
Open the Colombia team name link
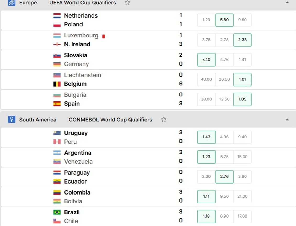tap(77, 192)
